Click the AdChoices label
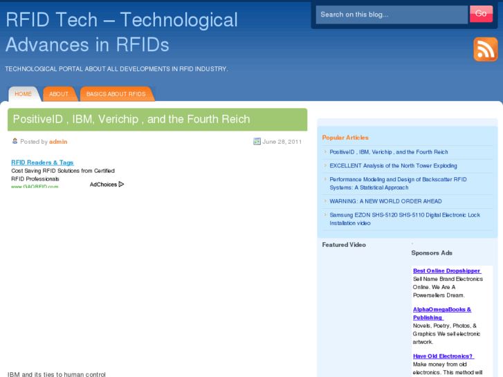This screenshot has width=503, height=377. [103, 185]
